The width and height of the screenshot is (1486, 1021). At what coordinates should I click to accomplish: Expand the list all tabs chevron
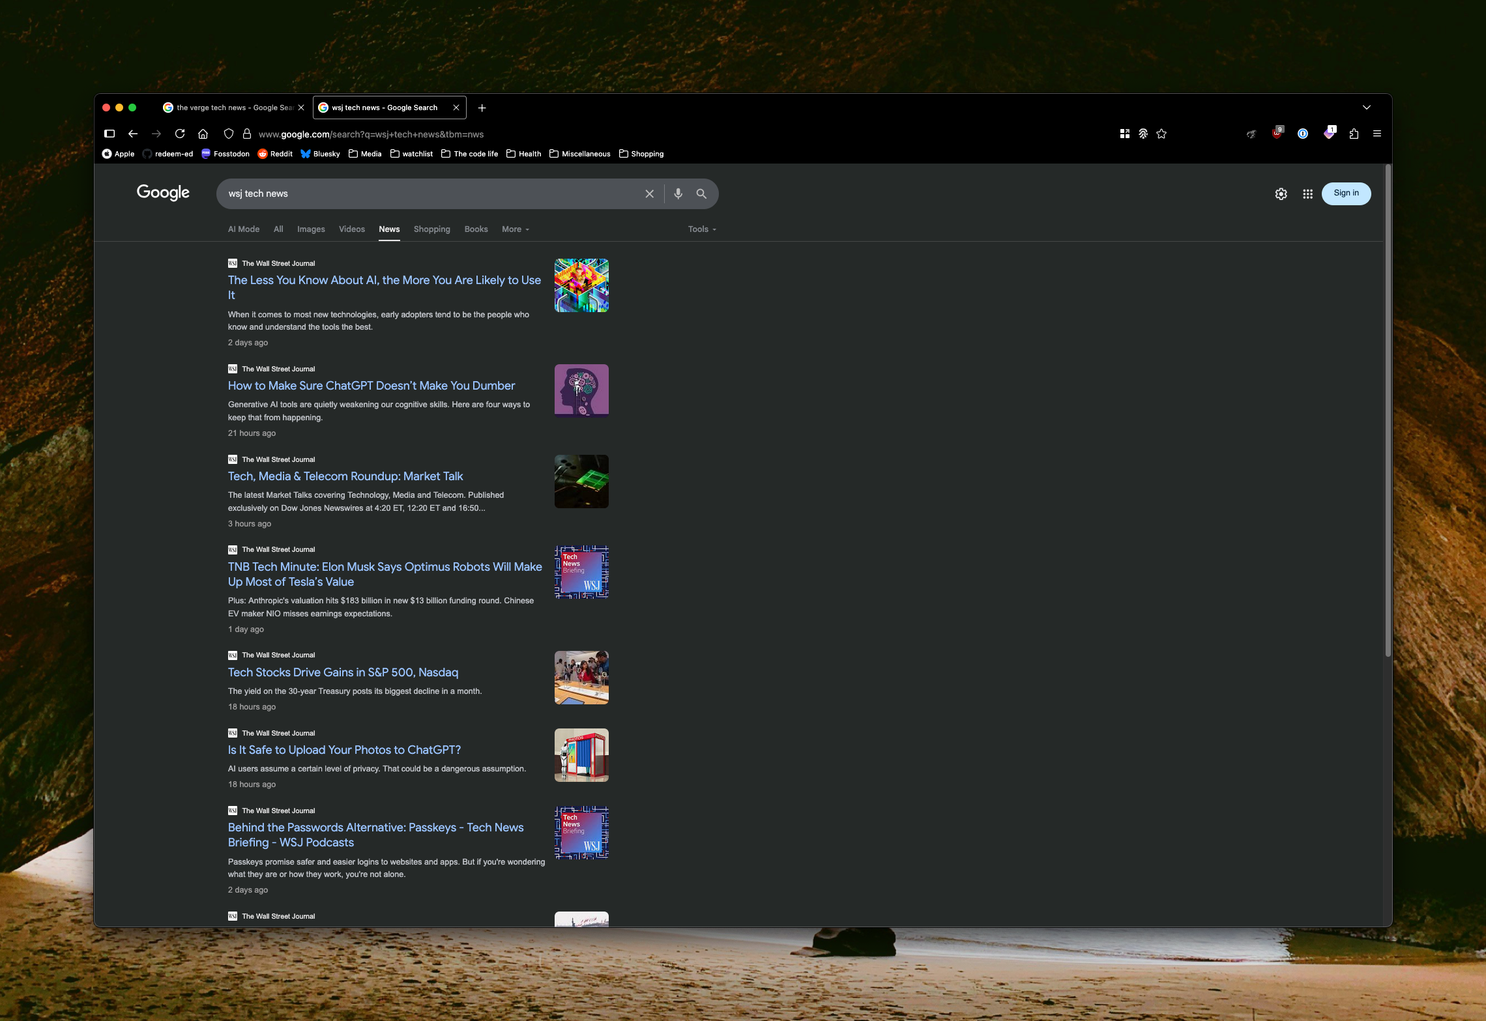click(1367, 108)
